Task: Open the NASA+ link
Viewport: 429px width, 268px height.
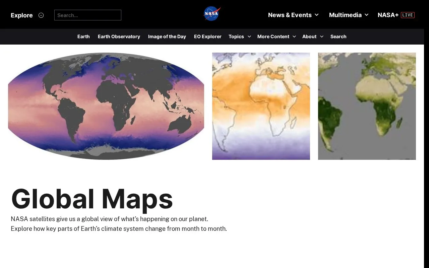Action: click(x=388, y=15)
